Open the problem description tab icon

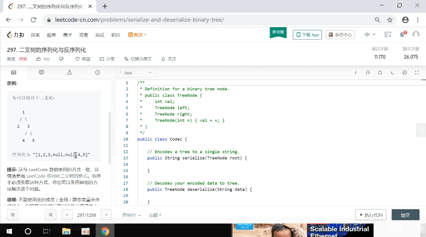coord(14,73)
